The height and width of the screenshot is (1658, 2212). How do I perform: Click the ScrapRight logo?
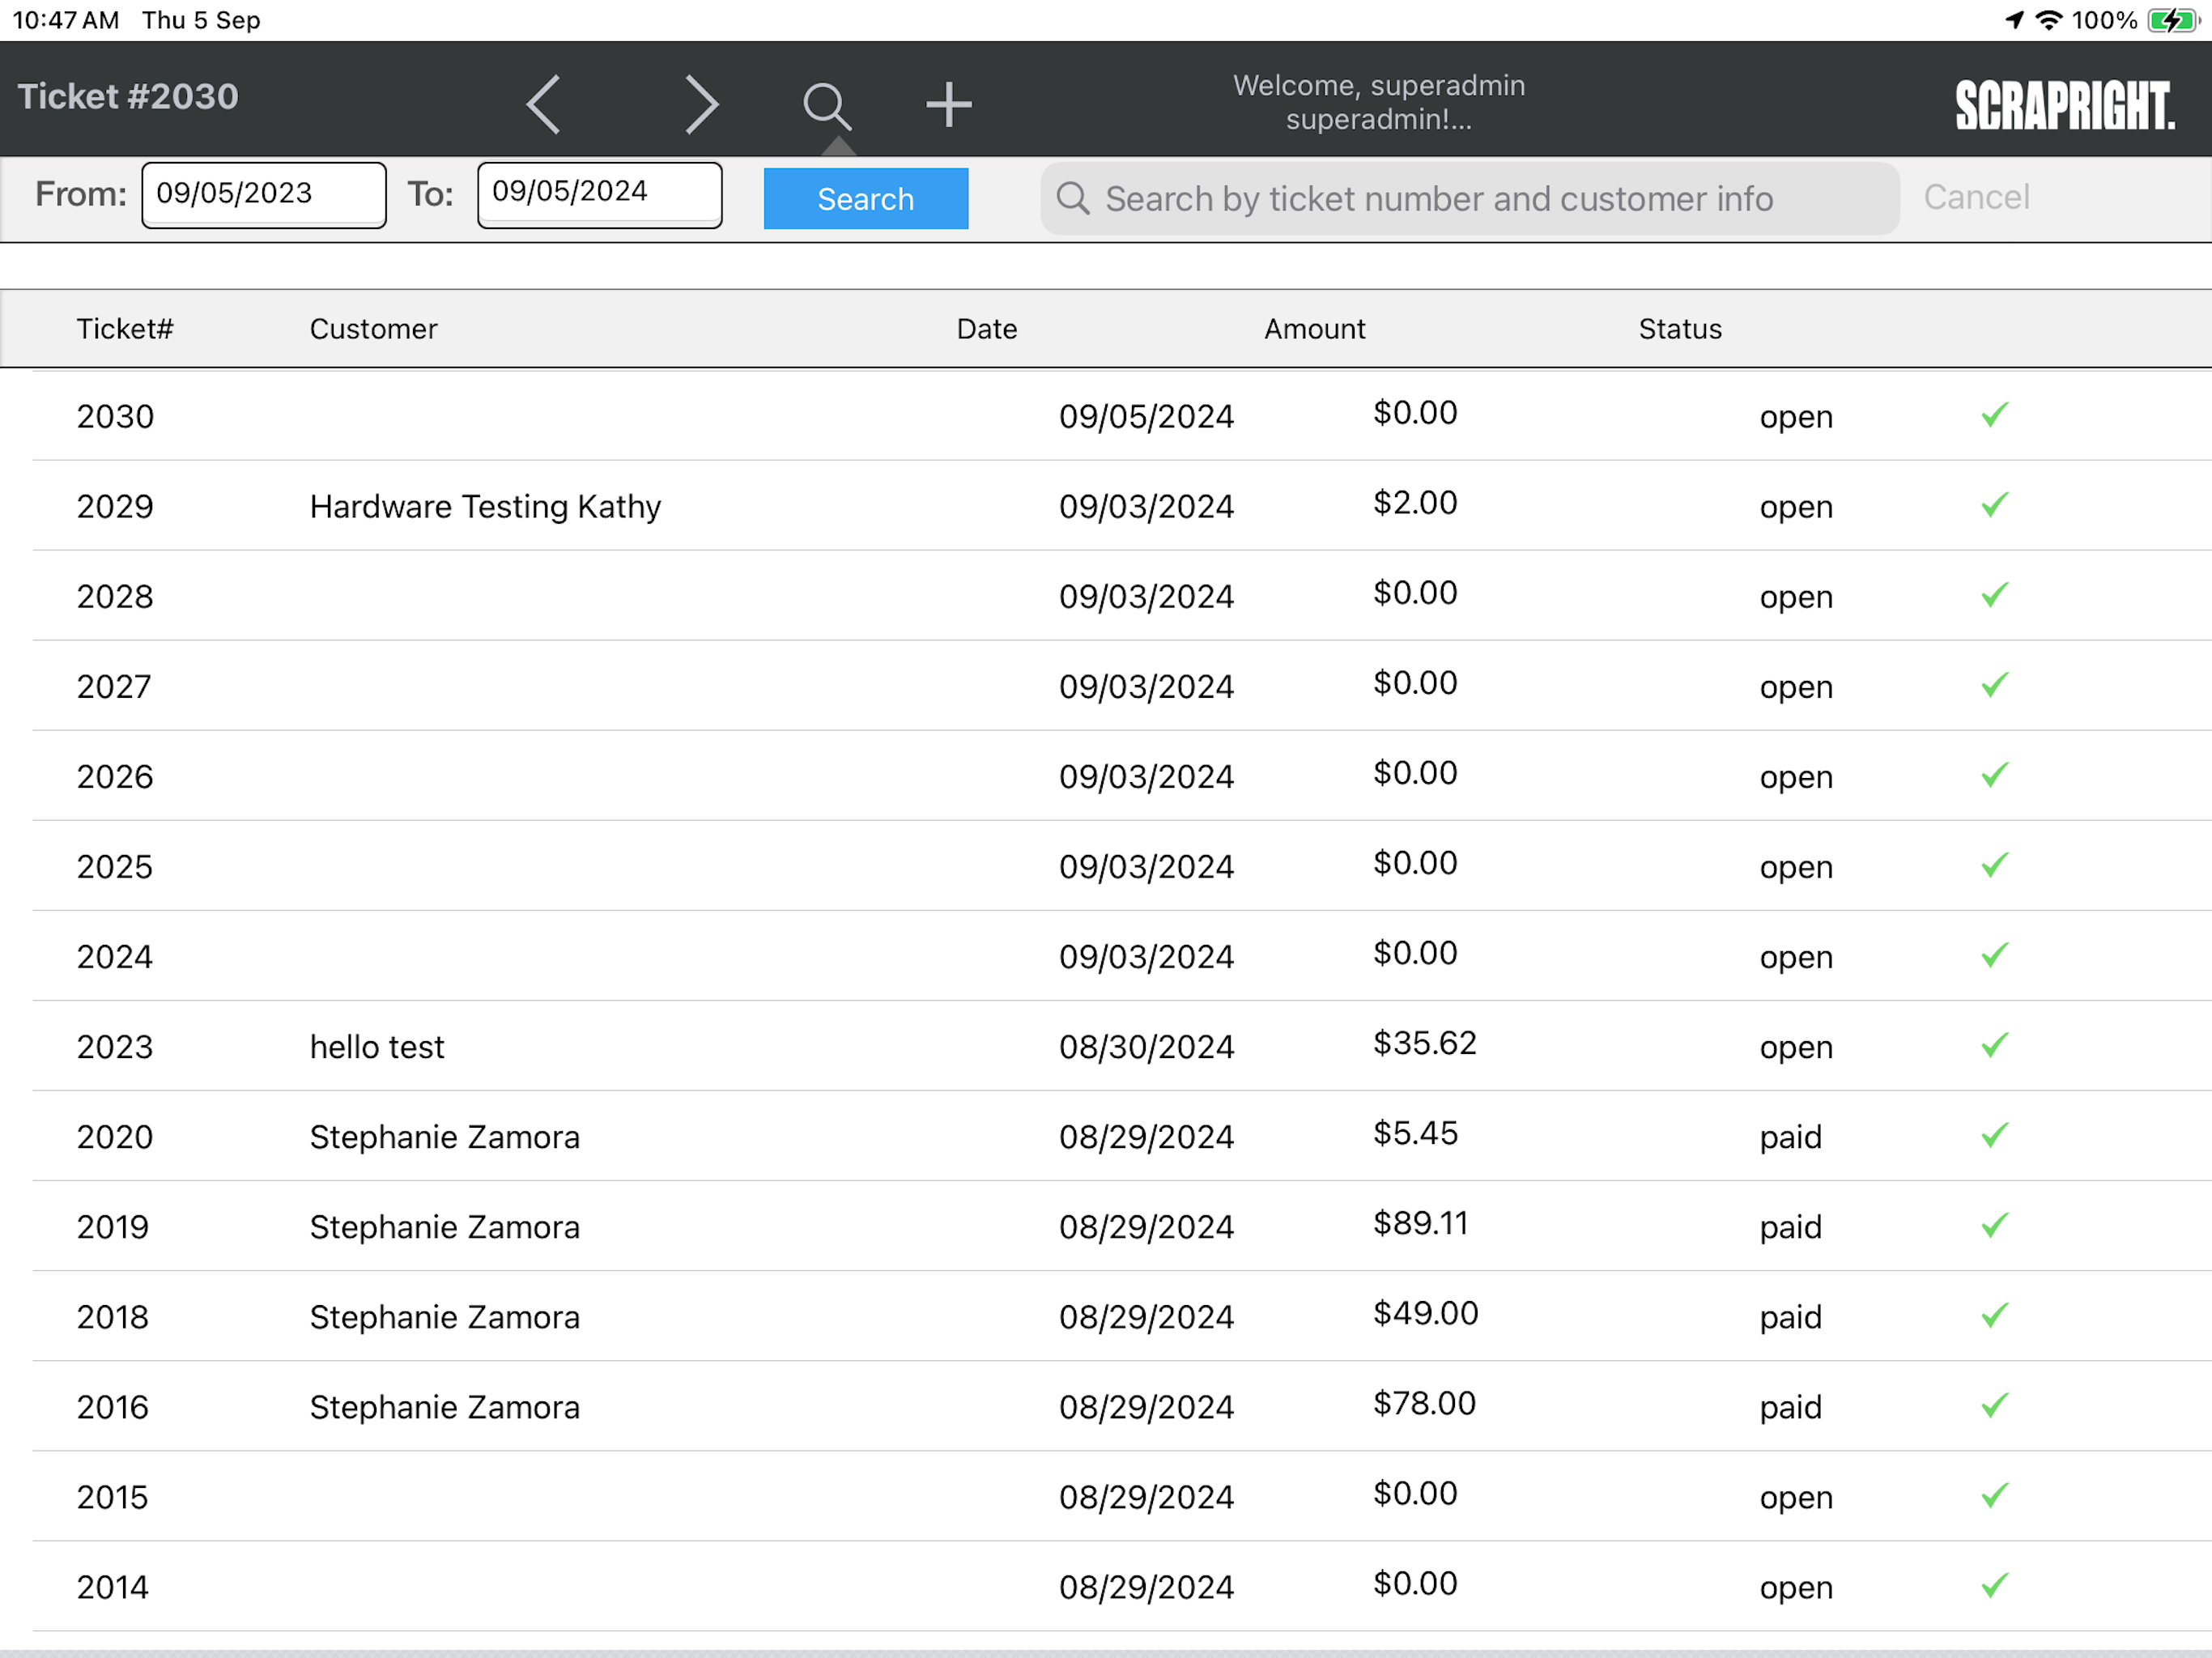coord(2064,105)
